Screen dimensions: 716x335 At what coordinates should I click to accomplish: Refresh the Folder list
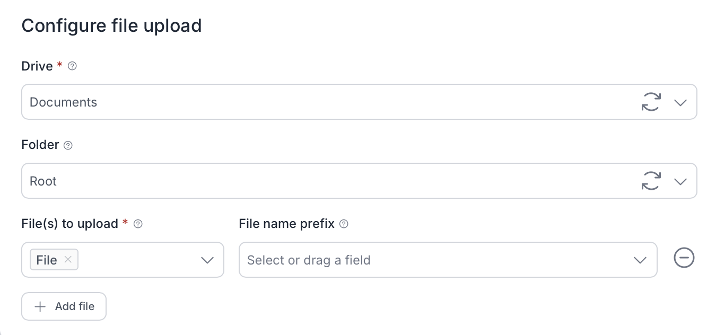[x=651, y=181]
